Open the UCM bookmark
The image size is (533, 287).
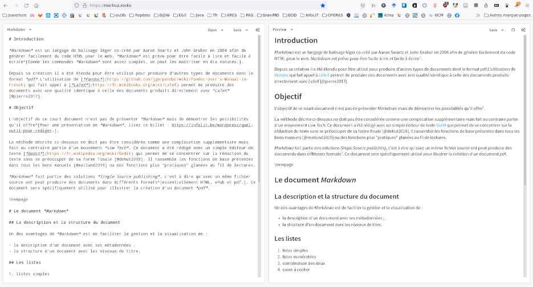(436, 15)
